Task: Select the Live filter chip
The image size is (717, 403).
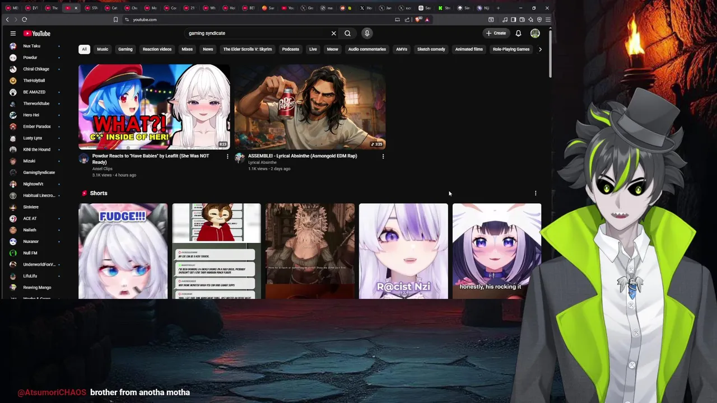Action: pos(313,49)
